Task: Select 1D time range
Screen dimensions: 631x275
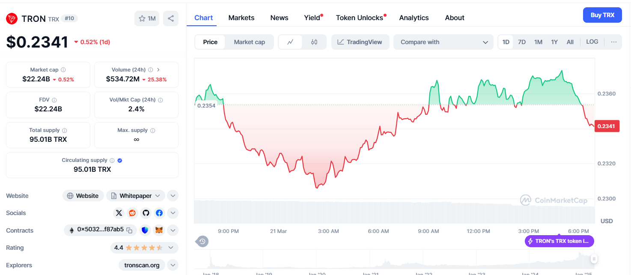Action: click(x=506, y=42)
